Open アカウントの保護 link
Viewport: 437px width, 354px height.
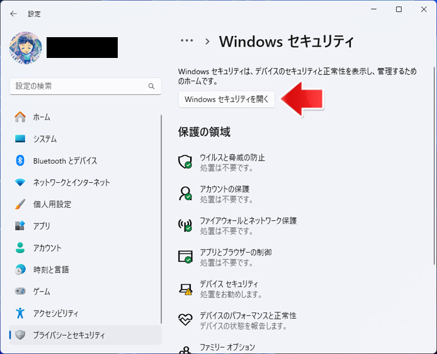tap(225, 189)
